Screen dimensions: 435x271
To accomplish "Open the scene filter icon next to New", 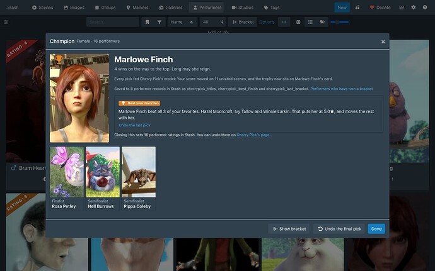I will pyautogui.click(x=357, y=8).
